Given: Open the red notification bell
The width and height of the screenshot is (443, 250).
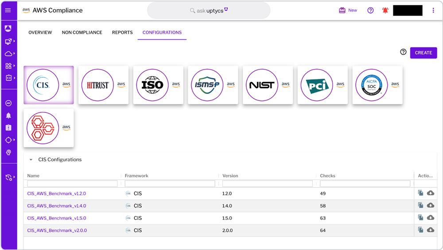Looking at the screenshot, I should [x=385, y=11].
